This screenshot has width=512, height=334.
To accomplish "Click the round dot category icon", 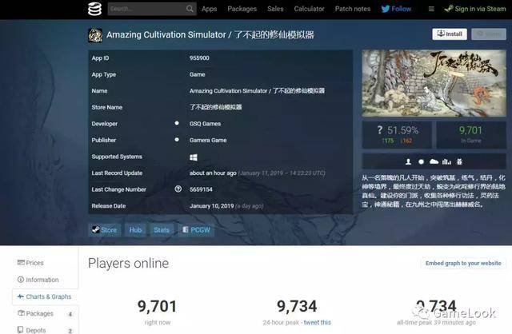I will pyautogui.click(x=422, y=161).
